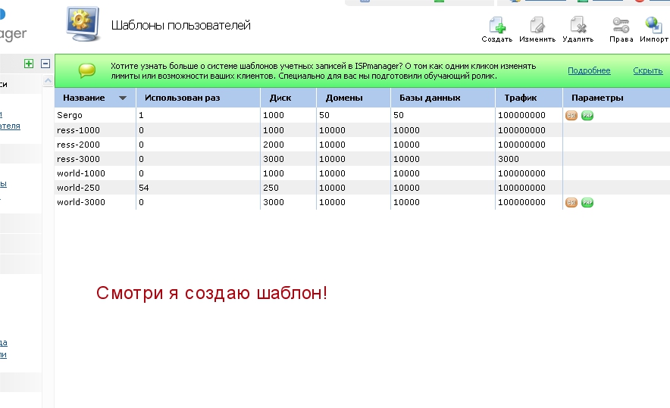Toggle sort arrow on Название column
670x408 pixels.
(123, 98)
